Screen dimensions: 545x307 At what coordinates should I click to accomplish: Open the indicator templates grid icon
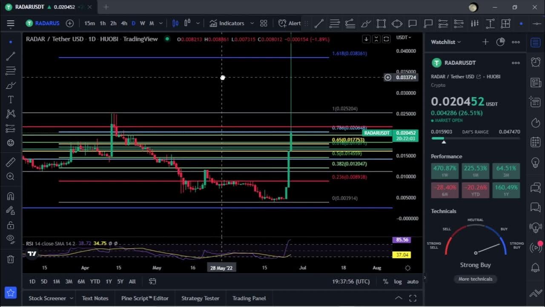[264, 23]
